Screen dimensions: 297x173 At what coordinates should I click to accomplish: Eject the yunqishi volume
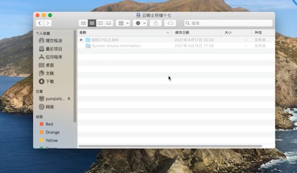point(69,99)
